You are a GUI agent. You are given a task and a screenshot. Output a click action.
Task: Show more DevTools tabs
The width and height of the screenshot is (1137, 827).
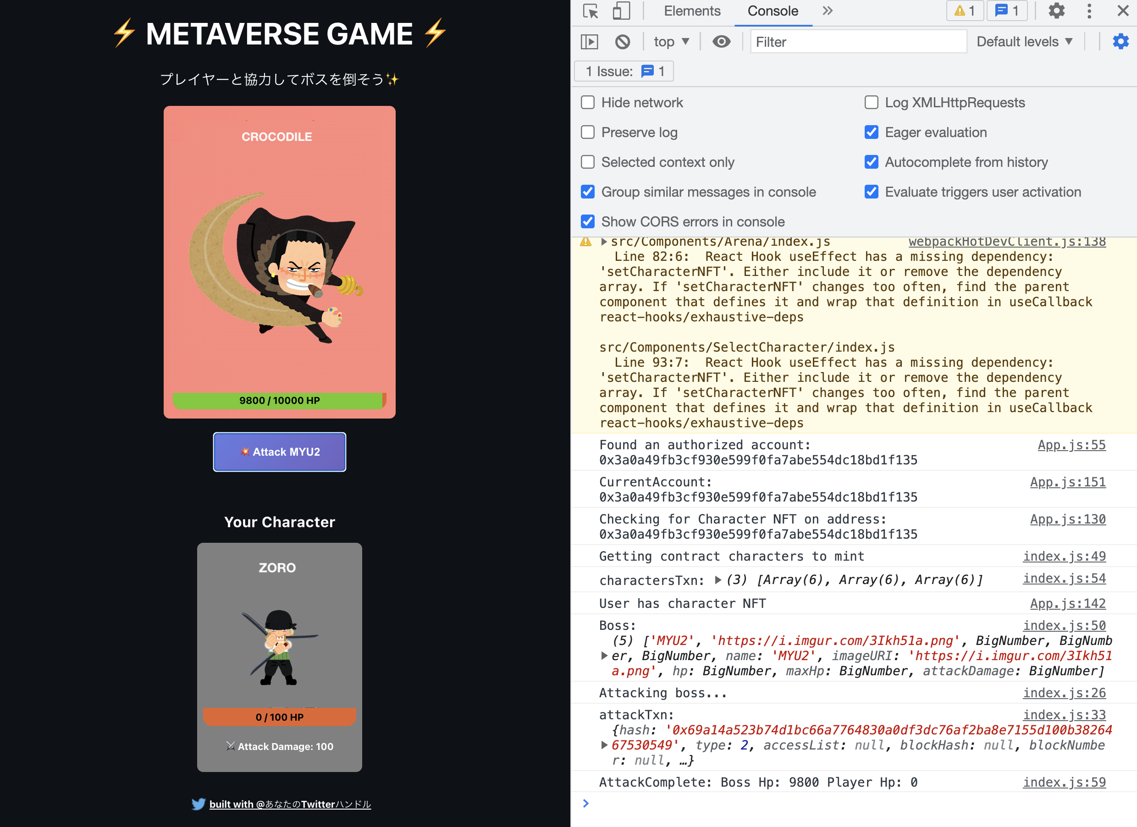[x=827, y=11]
